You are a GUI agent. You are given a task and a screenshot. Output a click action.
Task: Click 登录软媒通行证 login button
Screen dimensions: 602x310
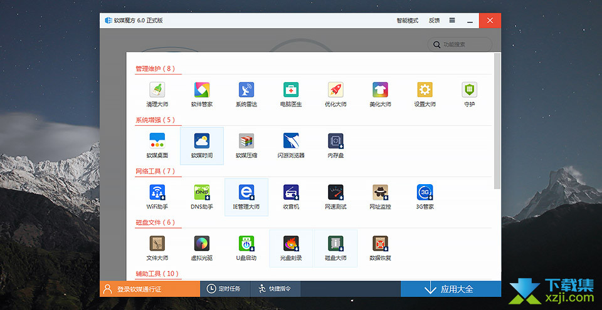click(150, 289)
